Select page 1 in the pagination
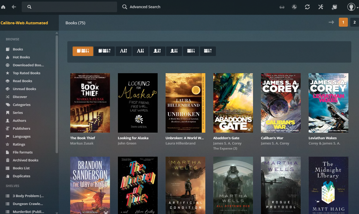The height and width of the screenshot is (214, 359). [343, 22]
